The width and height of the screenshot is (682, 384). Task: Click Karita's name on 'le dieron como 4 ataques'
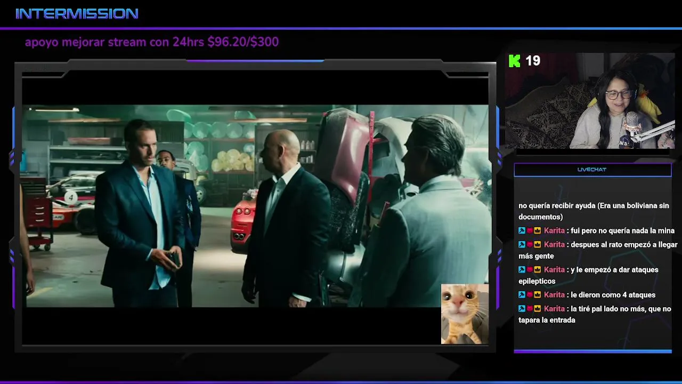[x=554, y=295]
